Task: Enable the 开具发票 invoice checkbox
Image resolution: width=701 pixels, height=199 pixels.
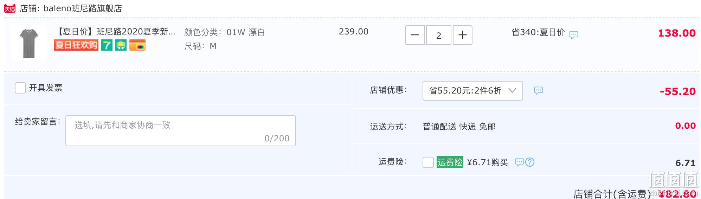Action: click(20, 88)
